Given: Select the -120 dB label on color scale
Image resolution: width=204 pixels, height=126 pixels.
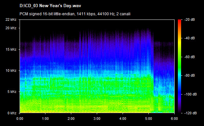Looking at the screenshot, I should tap(191, 113).
